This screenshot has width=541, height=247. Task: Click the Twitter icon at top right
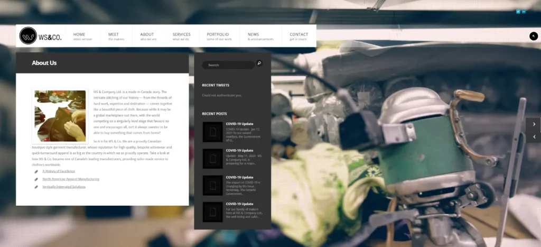[518, 11]
